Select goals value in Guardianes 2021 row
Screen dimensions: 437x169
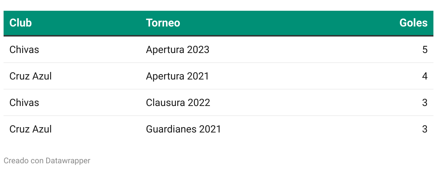tap(425, 129)
